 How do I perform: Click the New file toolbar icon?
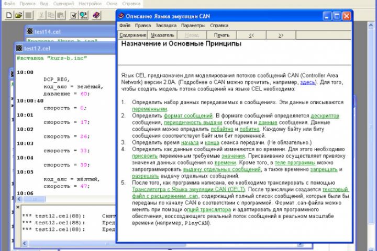9,15
